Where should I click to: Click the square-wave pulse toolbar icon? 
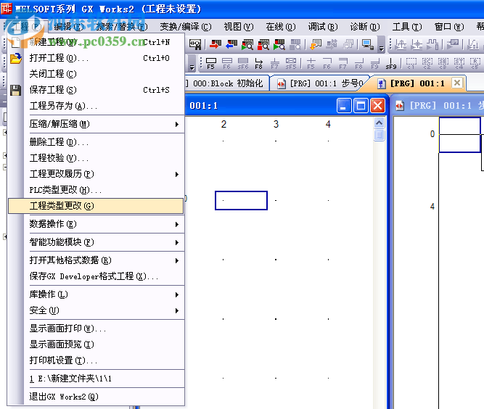click(432, 44)
